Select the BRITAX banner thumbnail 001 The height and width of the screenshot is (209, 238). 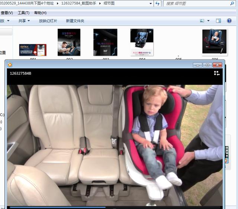tap(33, 50)
